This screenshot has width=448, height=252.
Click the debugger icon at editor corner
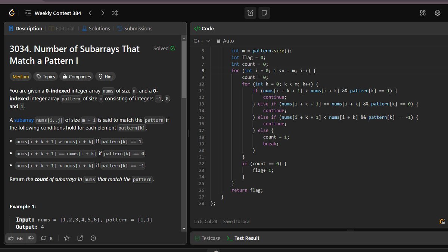pos(442,221)
